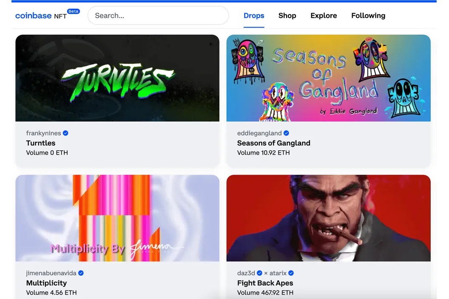Go to the Explore tab
This screenshot has width=449, height=299.
pyautogui.click(x=324, y=15)
